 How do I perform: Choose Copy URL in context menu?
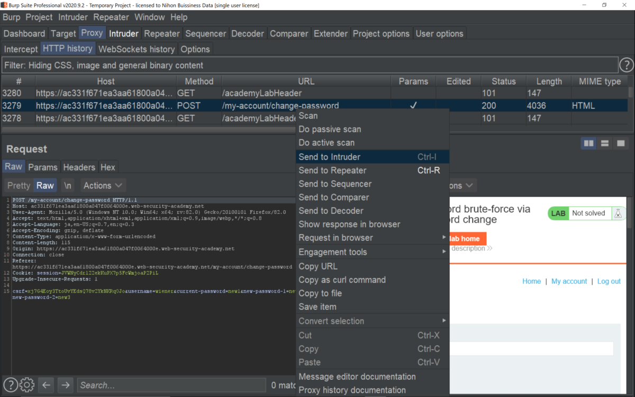click(373, 266)
